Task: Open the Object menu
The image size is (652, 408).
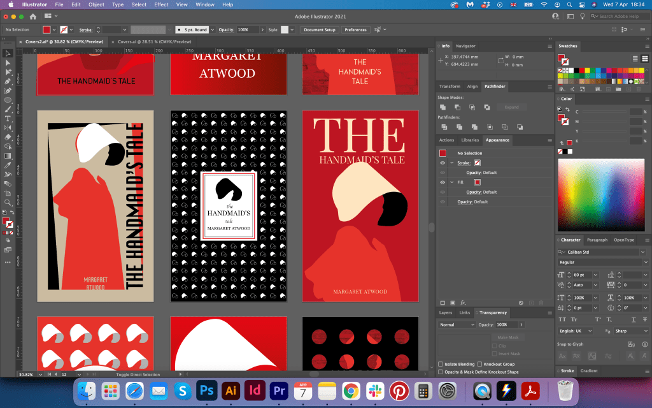Action: pos(96,4)
